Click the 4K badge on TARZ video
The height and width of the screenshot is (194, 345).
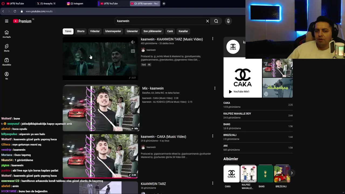[x=149, y=65]
